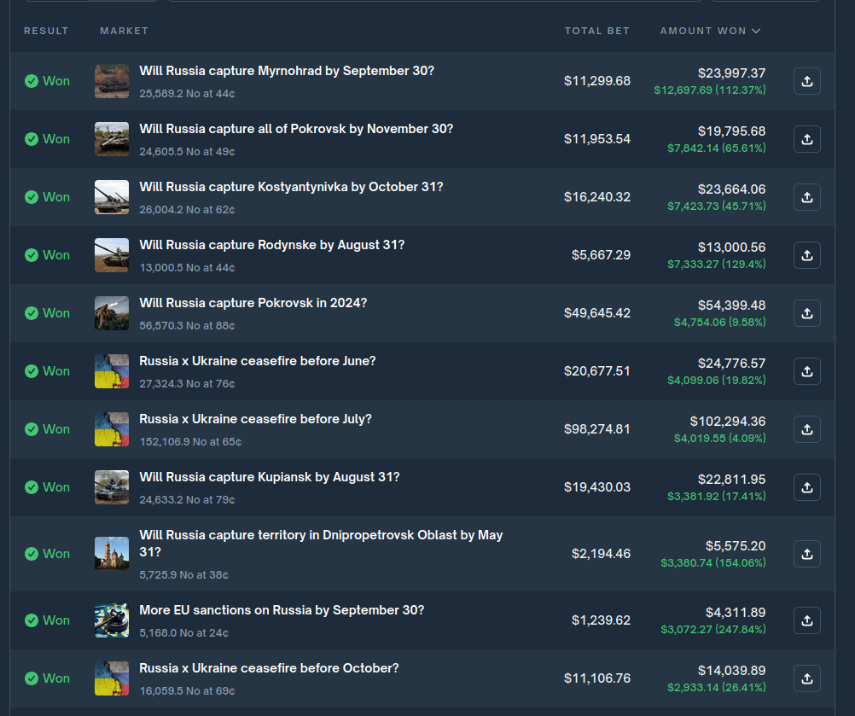Open 'Will Russia capture Kupiansk by August 31?'
The height and width of the screenshot is (716, 855).
pyautogui.click(x=270, y=477)
